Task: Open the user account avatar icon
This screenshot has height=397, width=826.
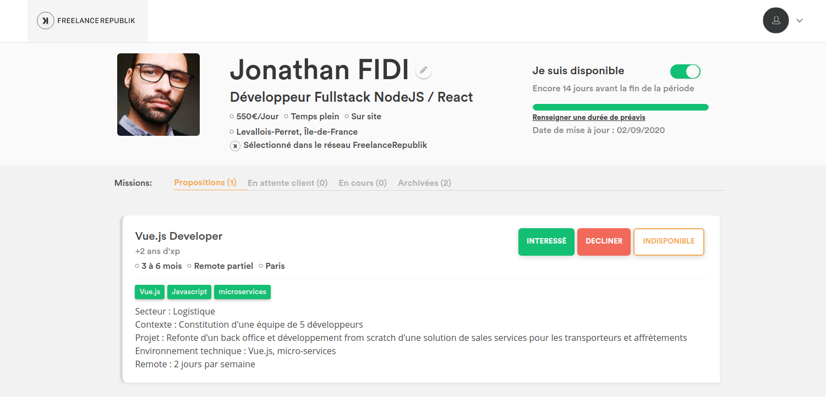Action: tap(776, 20)
